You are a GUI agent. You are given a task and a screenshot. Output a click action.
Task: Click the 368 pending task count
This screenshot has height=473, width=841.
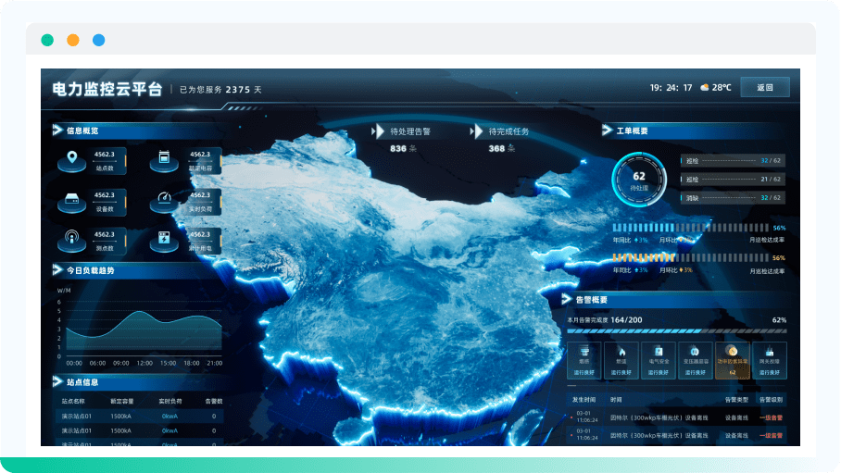point(496,148)
